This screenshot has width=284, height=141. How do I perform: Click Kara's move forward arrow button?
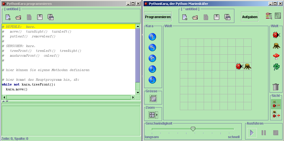(152, 37)
